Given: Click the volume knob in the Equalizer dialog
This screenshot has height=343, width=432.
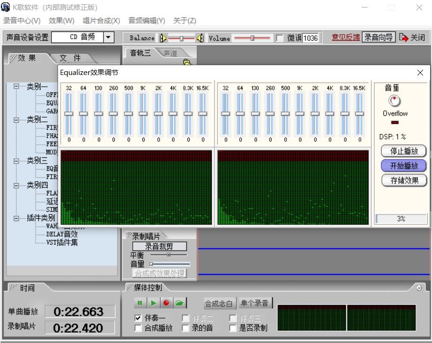Looking at the screenshot, I should pos(395,101).
